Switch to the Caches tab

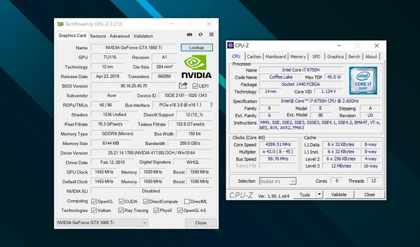pos(254,57)
